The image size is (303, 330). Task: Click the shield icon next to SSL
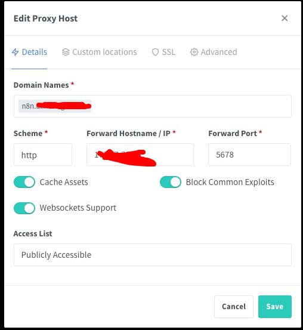[x=155, y=52]
